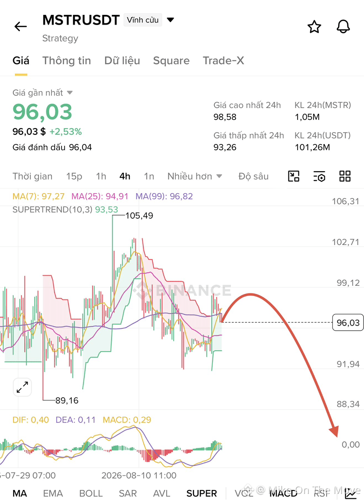Open the four-square grid layout icon
This screenshot has width=364, height=501.
[x=345, y=176]
